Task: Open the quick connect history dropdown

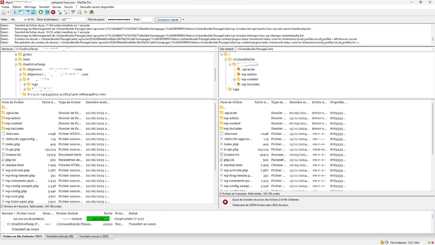Action: (x=183, y=20)
